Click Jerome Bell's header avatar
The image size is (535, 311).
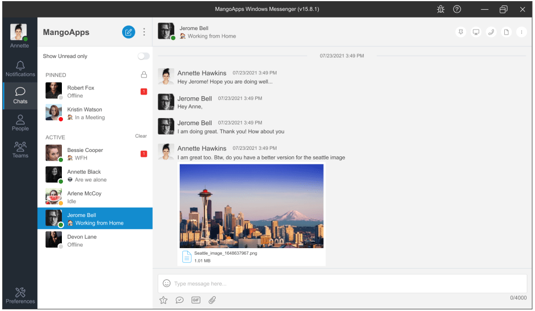[166, 31]
